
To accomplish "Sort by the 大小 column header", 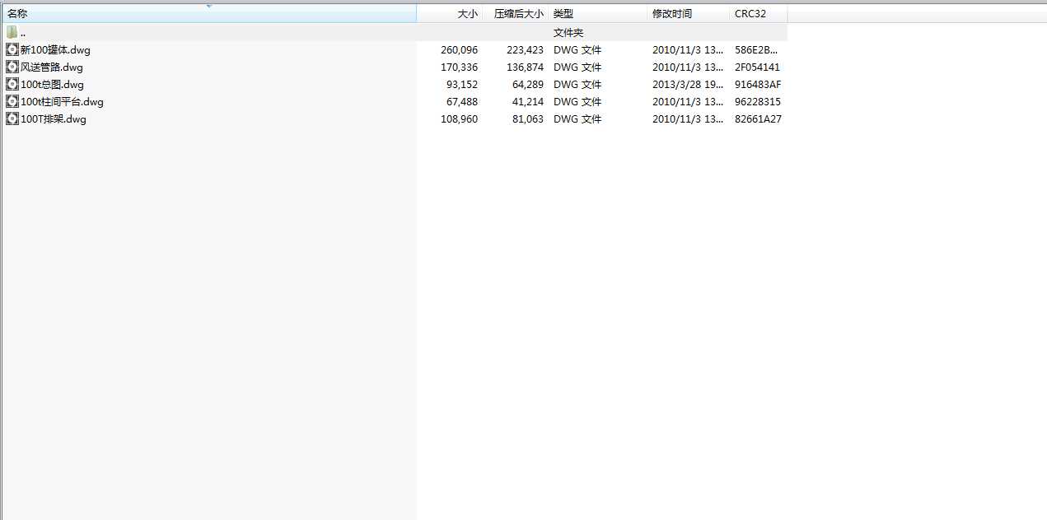I will click(450, 14).
